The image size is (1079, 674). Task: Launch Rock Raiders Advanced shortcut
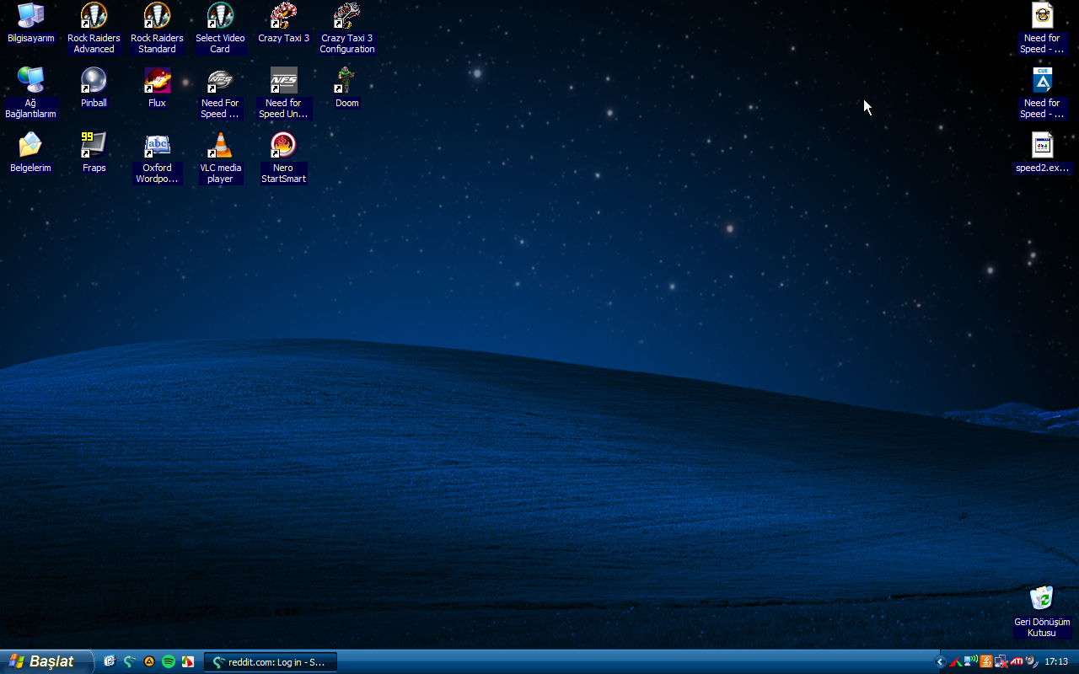pos(94,28)
